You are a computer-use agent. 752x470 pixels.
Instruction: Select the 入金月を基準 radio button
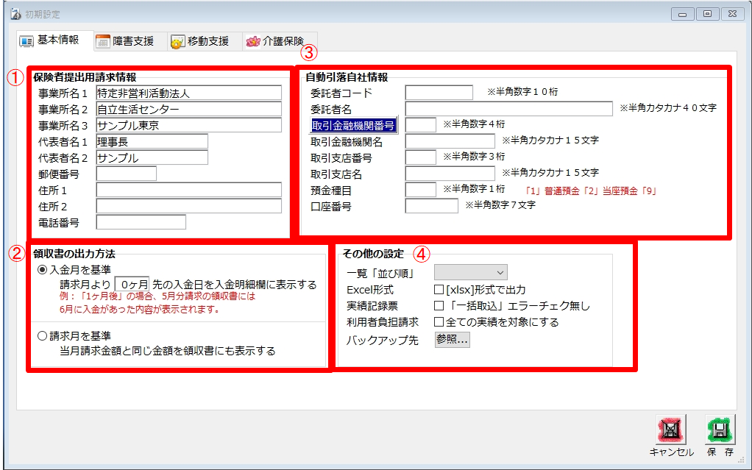43,270
